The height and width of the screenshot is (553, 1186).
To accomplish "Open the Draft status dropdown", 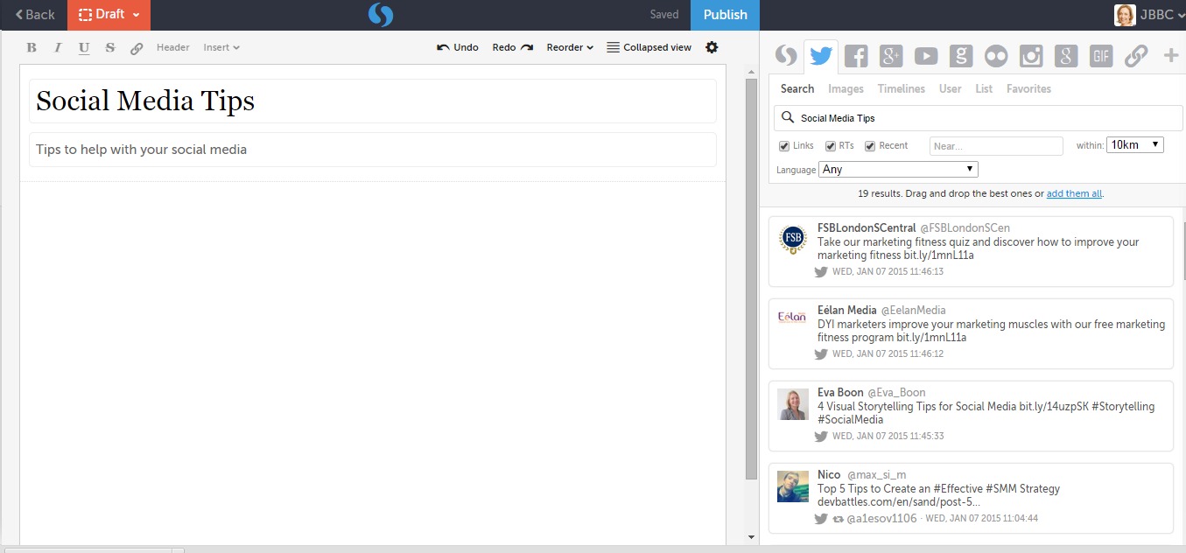I will pos(109,15).
